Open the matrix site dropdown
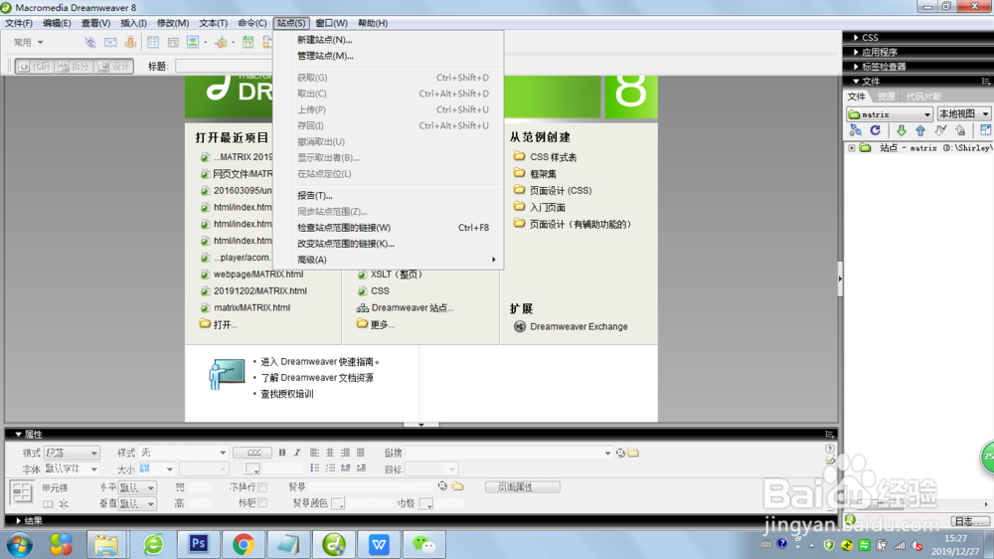Viewport: 994px width, 559px height. (890, 114)
